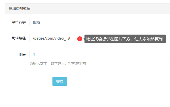Click the 跳转路径 label

coord(19,38)
